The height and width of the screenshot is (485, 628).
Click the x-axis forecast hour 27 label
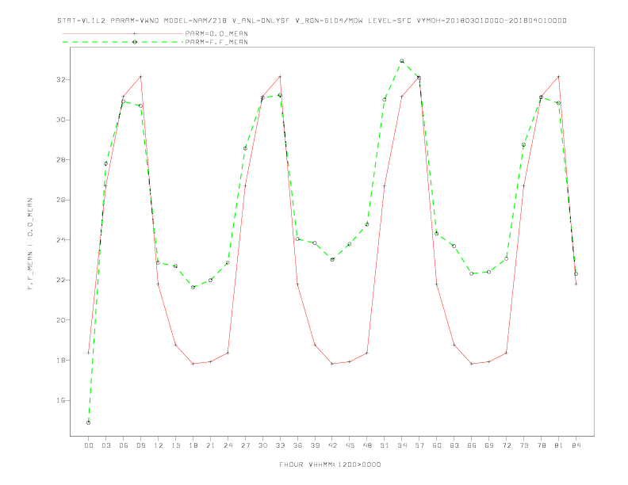pyautogui.click(x=245, y=445)
